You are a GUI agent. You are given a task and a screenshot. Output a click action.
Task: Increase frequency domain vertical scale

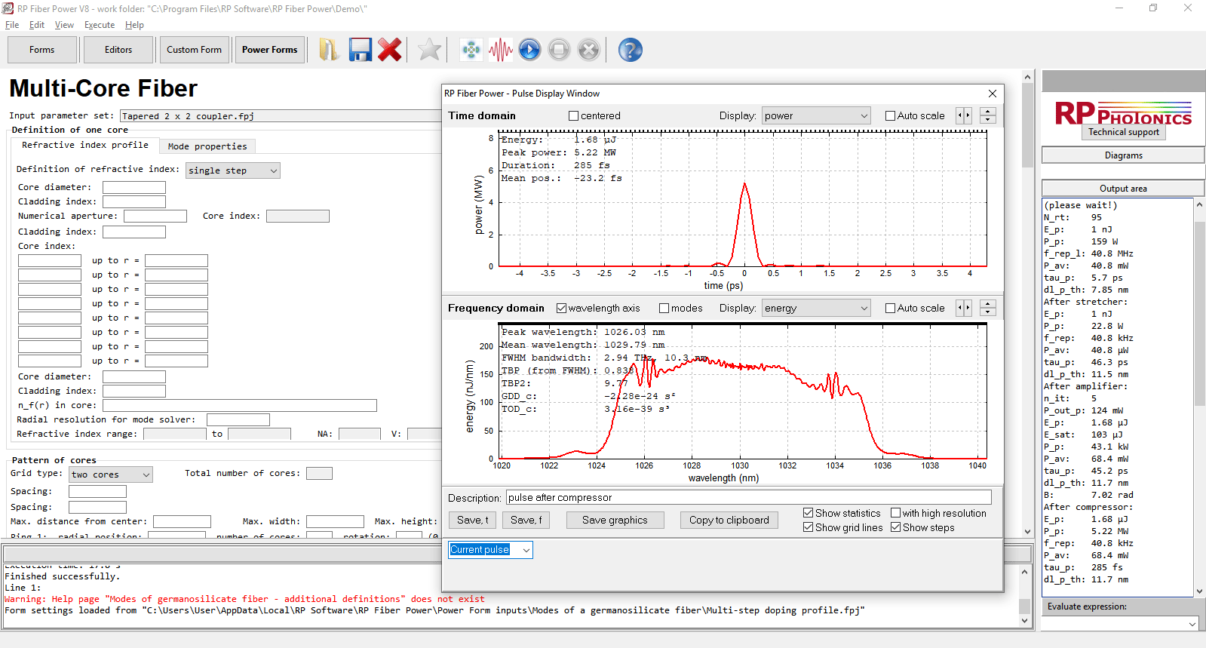(x=988, y=304)
